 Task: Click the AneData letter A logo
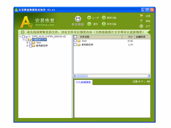tap(26, 22)
